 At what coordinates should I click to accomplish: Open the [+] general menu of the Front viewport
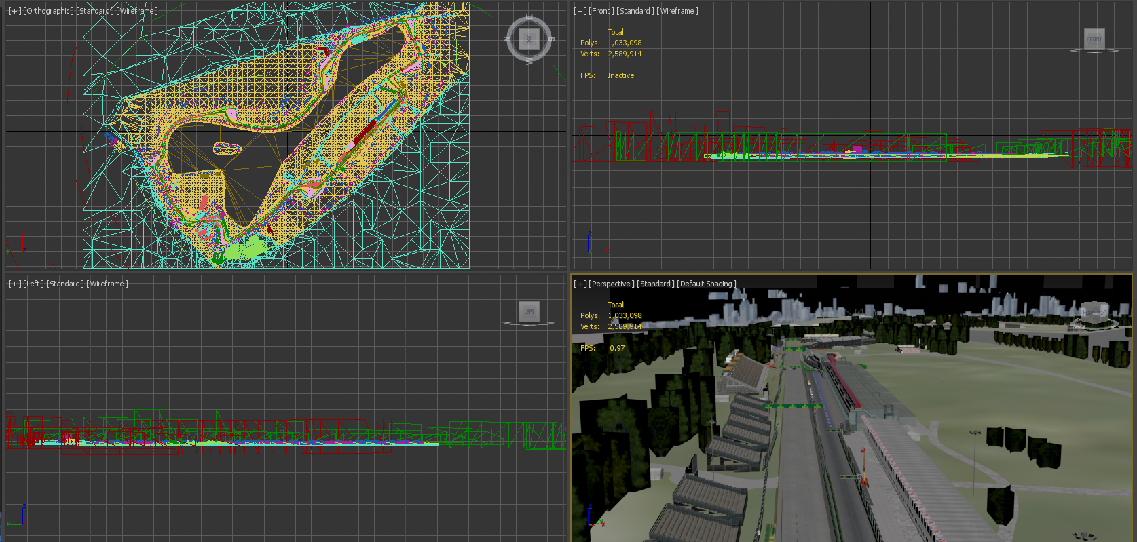(x=580, y=11)
